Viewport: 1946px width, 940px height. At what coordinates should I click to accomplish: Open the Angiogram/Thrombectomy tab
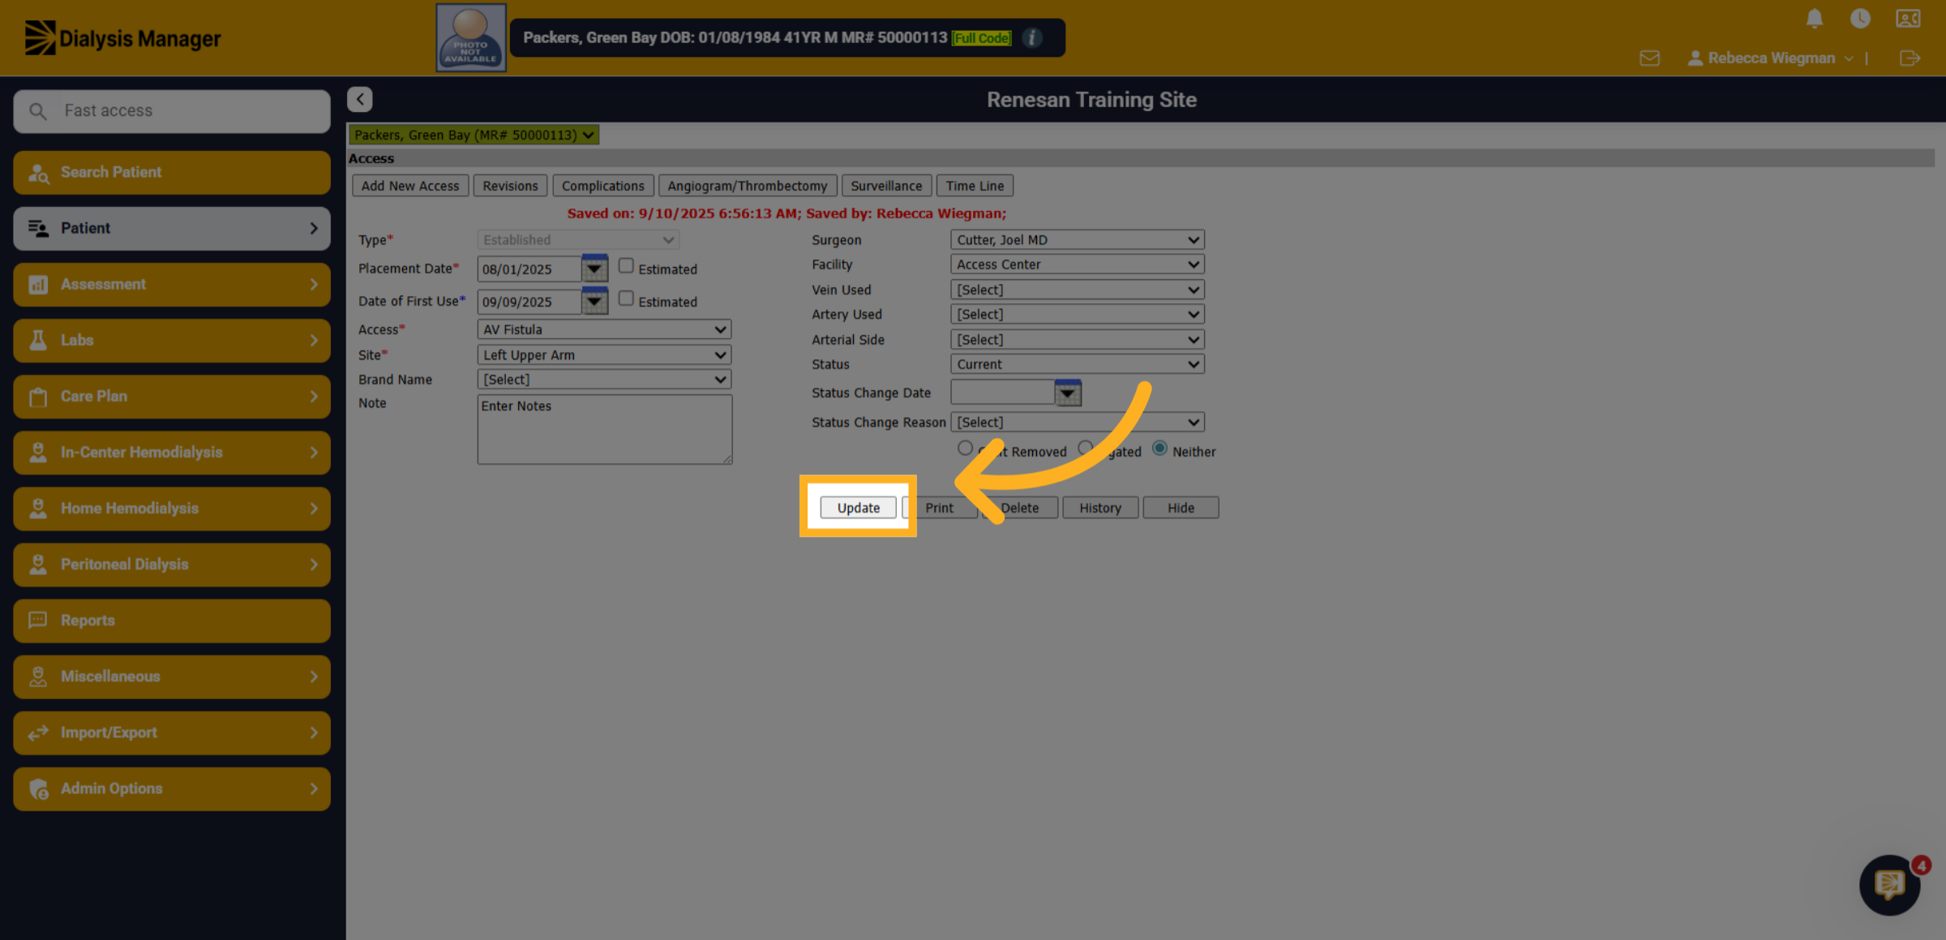[747, 186]
